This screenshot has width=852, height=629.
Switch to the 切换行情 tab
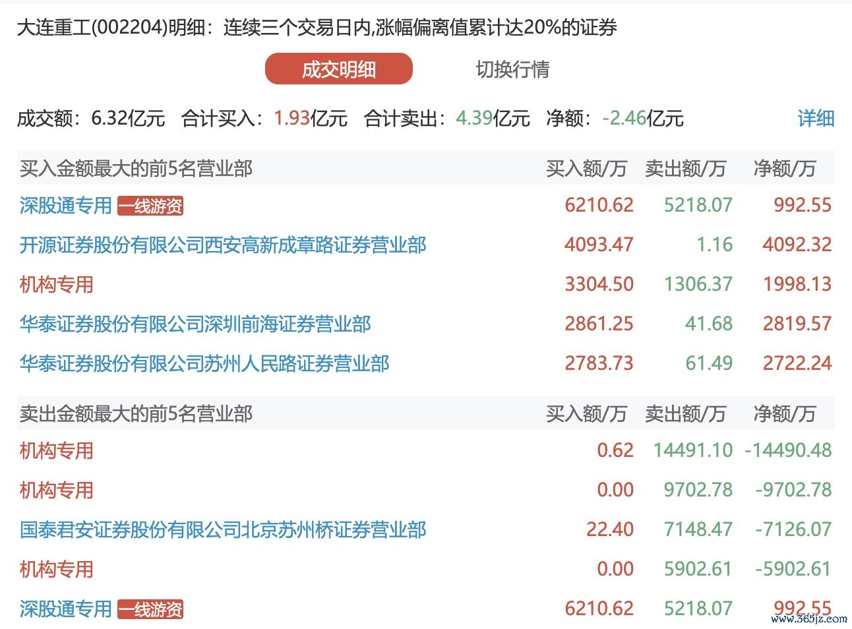point(512,69)
